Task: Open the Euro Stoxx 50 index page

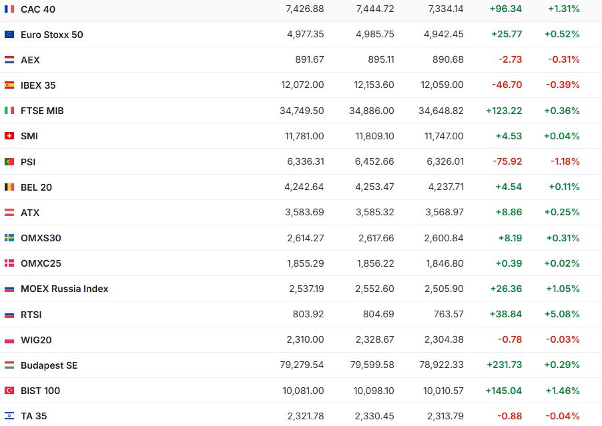Action: click(52, 35)
